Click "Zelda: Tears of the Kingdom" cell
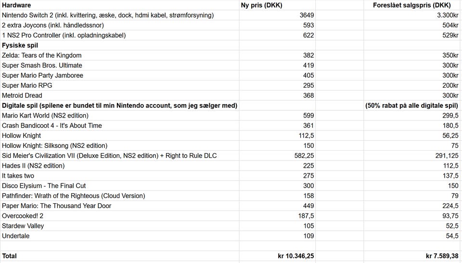Viewport: 462px width, 263px height. (x=120, y=55)
